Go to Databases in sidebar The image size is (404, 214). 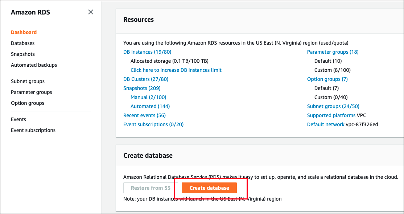[x=22, y=43]
